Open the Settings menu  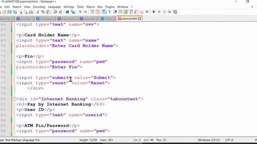(69, 7)
